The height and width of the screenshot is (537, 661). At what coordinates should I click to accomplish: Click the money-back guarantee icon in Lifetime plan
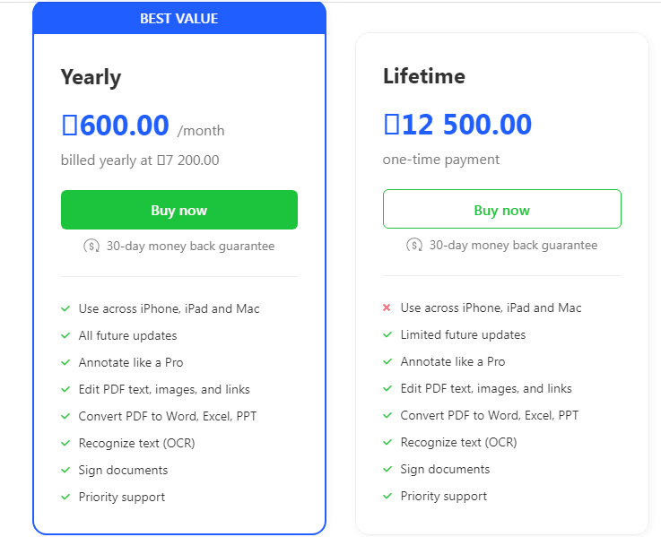point(414,245)
